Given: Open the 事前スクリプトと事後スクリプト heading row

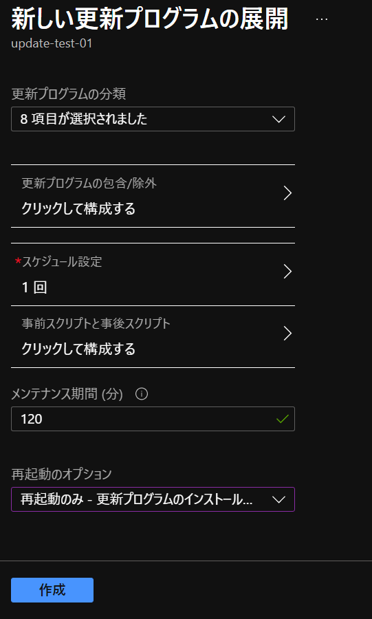Looking at the screenshot, I should pos(96,324).
